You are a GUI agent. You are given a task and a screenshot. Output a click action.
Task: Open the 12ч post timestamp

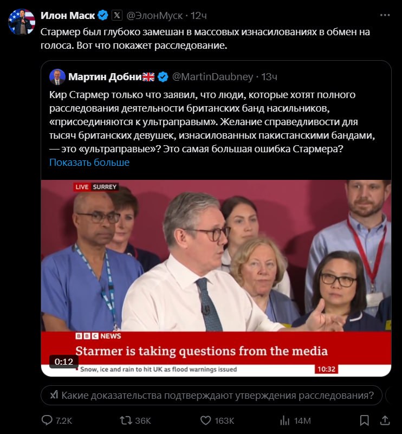(199, 16)
